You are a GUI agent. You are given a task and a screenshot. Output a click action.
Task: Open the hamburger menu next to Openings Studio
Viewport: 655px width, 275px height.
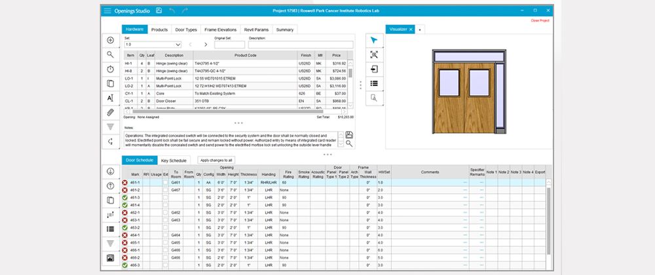[x=107, y=11]
